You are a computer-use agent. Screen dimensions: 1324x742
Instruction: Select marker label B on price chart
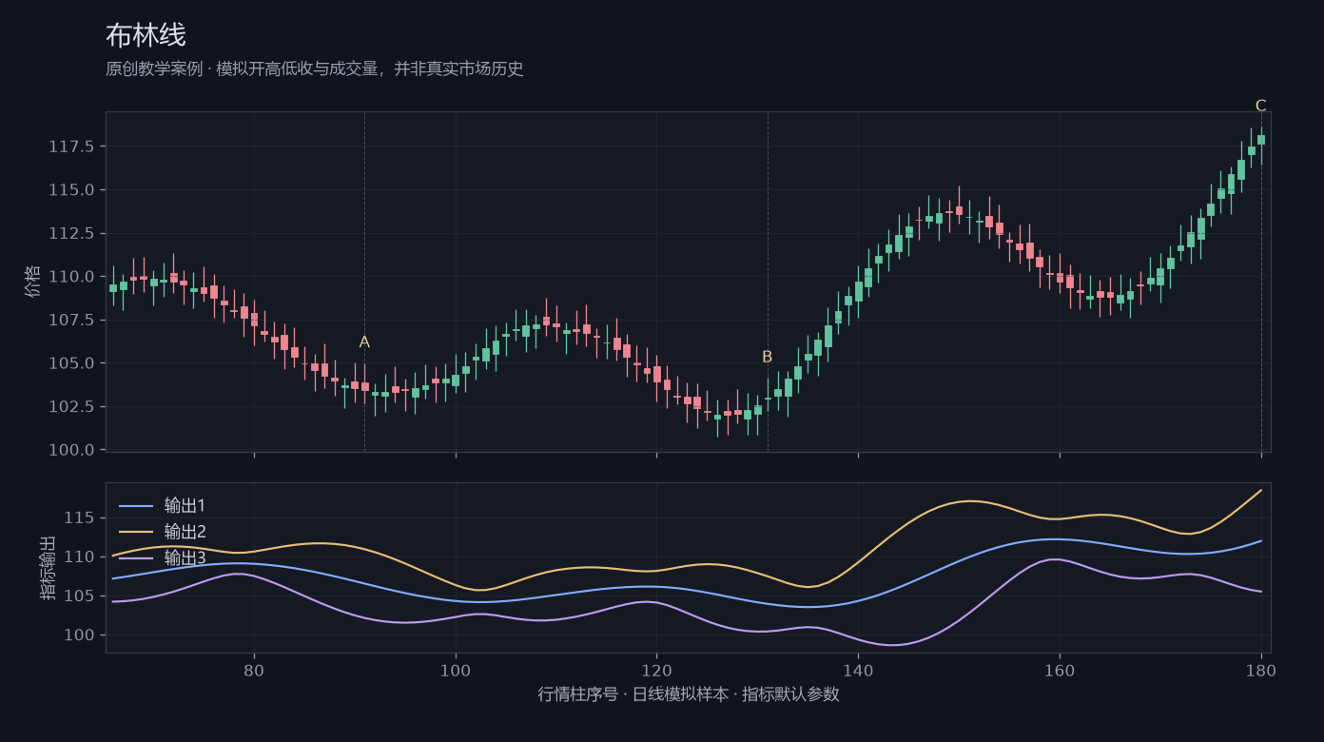tap(768, 358)
